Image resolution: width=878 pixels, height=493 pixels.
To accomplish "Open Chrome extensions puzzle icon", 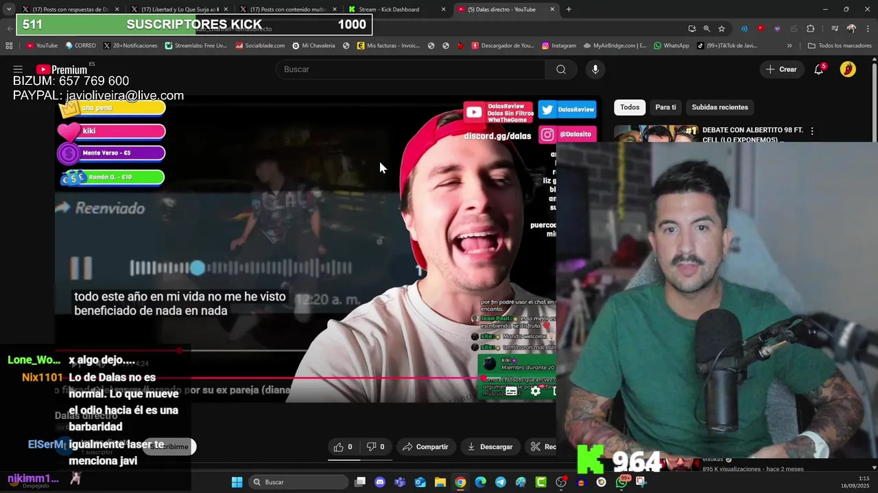I will click(811, 29).
